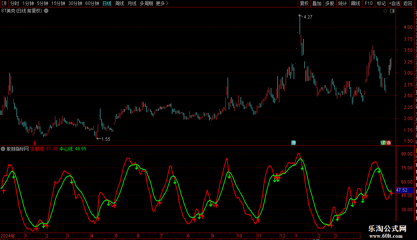Image resolution: width=417 pixels, height=240 pixels.
Task: Click the 叠加 overlay button
Action: point(317,3)
